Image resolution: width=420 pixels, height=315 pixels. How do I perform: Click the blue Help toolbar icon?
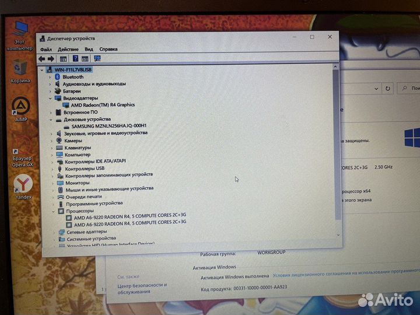click(x=75, y=58)
